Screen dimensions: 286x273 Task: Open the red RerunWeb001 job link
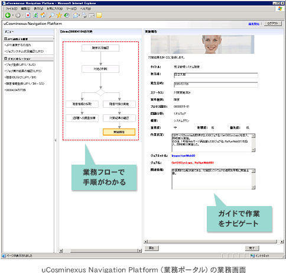(204, 163)
